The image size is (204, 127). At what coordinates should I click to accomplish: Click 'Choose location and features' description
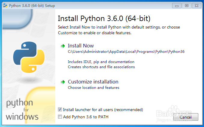click(x=93, y=88)
